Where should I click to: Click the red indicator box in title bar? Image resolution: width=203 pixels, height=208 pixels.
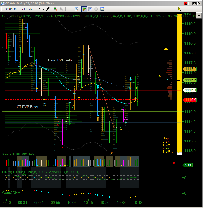[186, 3]
